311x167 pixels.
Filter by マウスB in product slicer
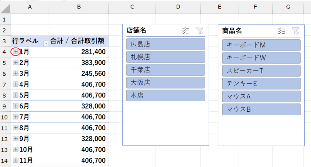pyautogui.click(x=261, y=110)
